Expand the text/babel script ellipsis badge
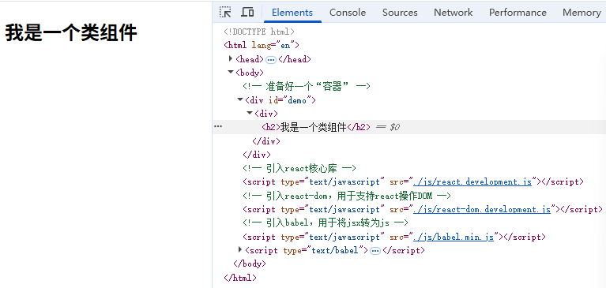 375,251
